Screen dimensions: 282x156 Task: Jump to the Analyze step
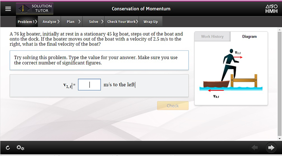pos(51,22)
